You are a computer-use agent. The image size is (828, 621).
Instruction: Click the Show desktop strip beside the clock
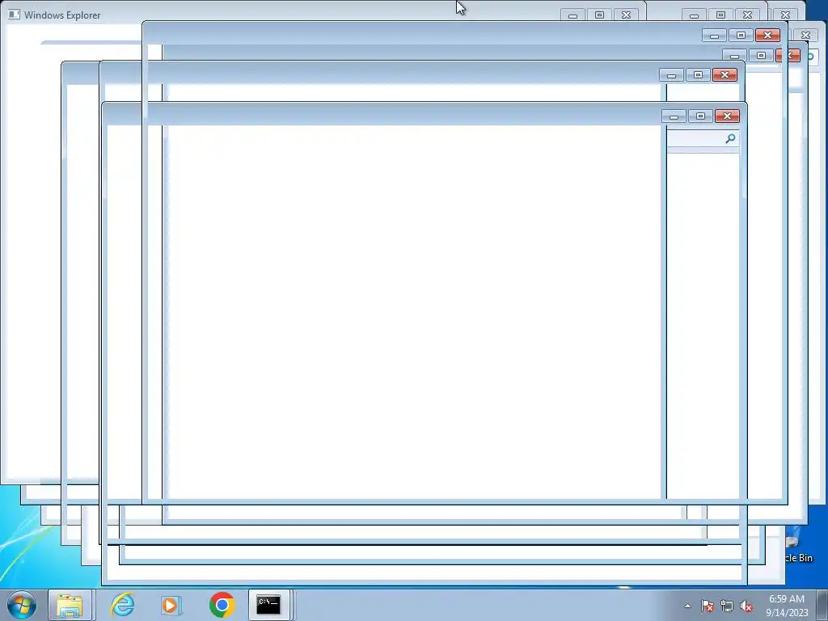click(x=822, y=605)
